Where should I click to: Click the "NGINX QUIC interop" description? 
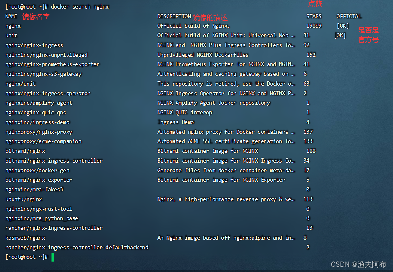[x=185, y=113]
